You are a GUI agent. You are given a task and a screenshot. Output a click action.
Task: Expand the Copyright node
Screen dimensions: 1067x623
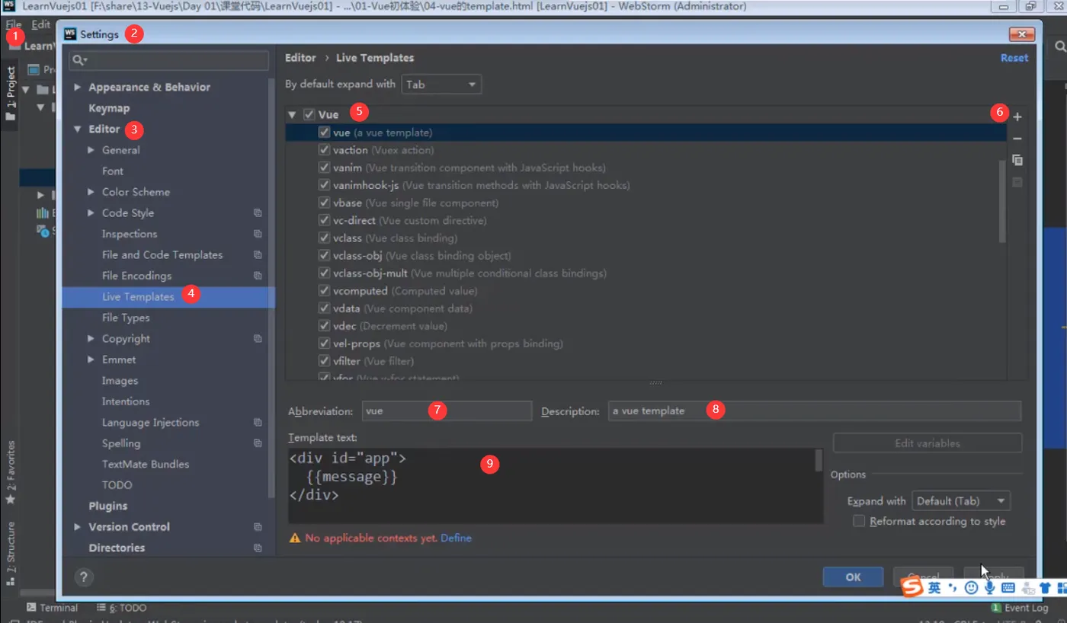(x=91, y=338)
